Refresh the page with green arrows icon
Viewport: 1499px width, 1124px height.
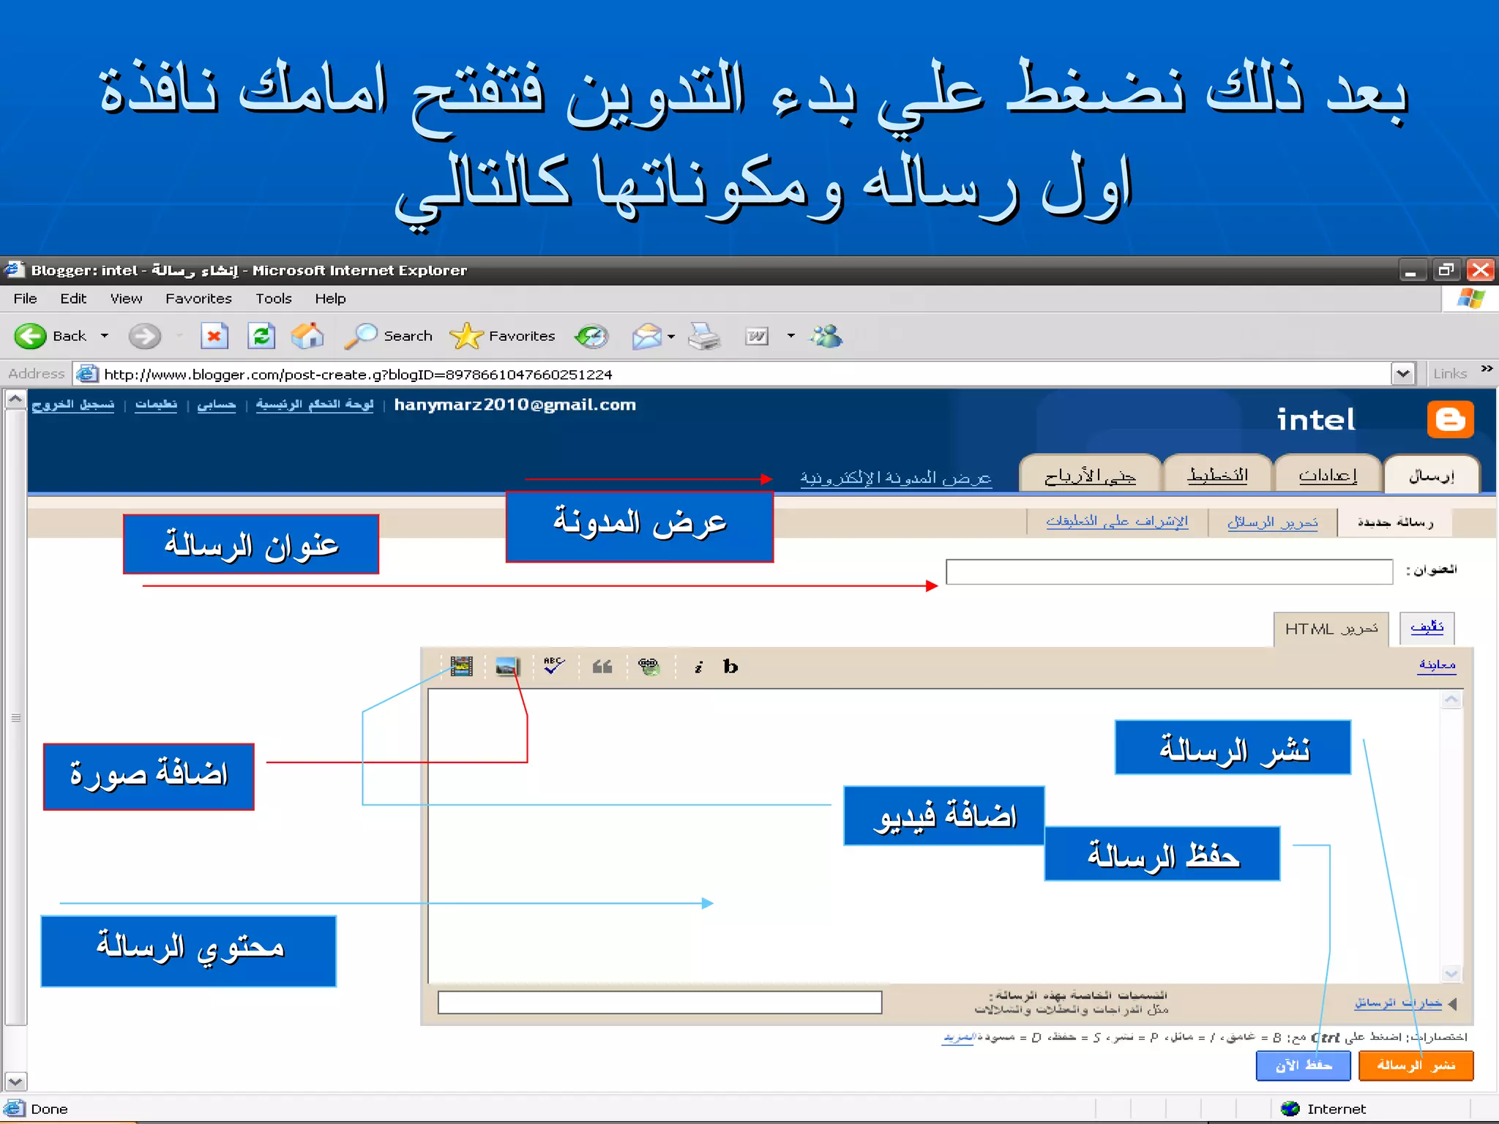click(261, 336)
